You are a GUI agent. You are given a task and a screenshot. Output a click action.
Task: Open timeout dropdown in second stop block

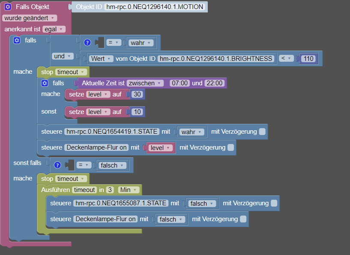[x=71, y=179]
